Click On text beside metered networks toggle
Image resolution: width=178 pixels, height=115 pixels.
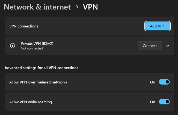(153, 82)
